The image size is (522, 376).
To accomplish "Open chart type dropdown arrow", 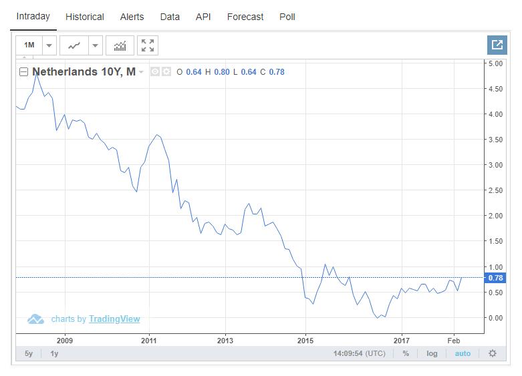I will tap(95, 45).
